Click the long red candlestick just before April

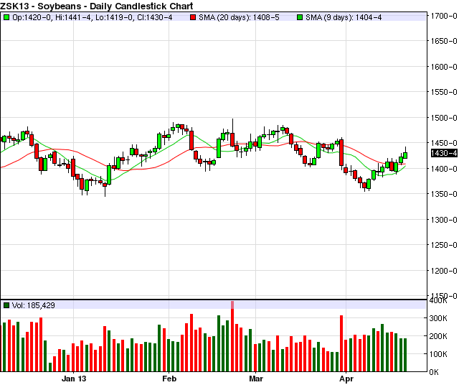[341, 153]
